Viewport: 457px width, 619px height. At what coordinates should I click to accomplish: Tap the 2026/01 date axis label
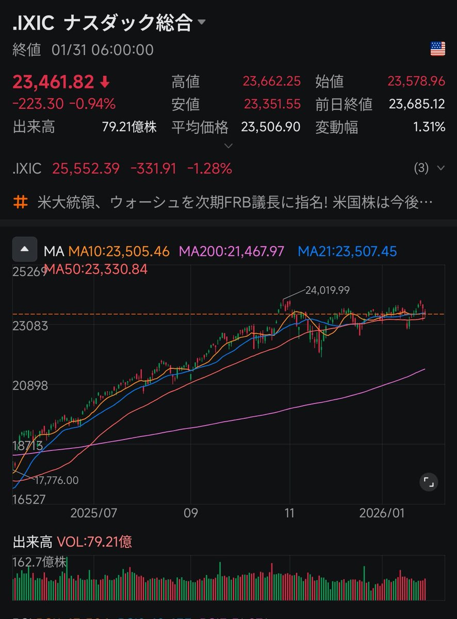382,513
